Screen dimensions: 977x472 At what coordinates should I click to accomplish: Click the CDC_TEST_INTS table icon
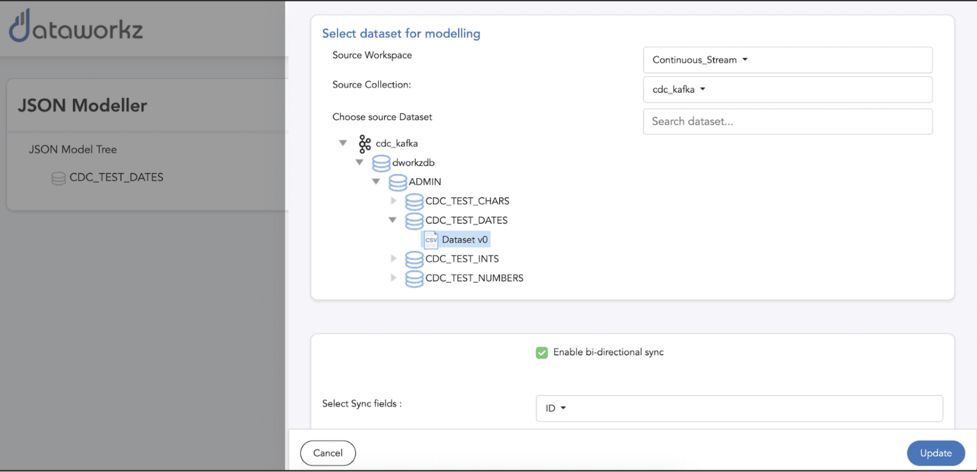pyautogui.click(x=414, y=259)
